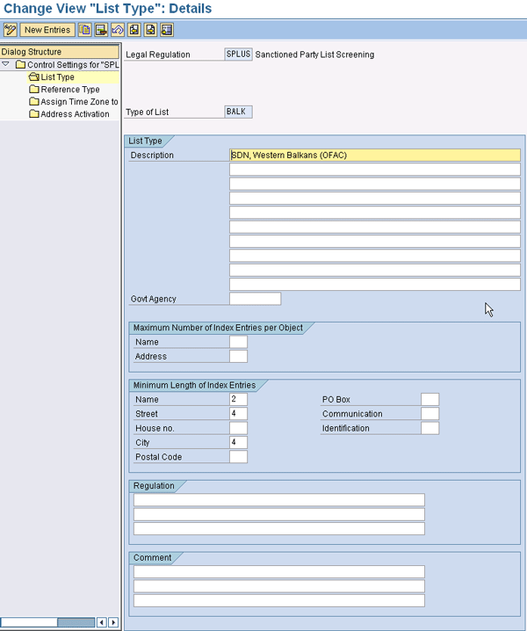Click the first Comment text line
This screenshot has height=631, width=527.
pos(278,572)
